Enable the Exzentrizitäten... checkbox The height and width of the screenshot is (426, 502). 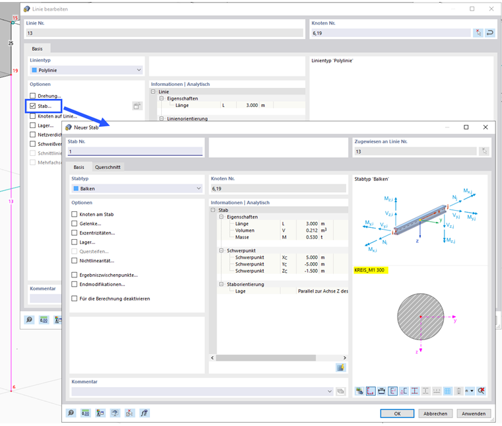pos(74,232)
